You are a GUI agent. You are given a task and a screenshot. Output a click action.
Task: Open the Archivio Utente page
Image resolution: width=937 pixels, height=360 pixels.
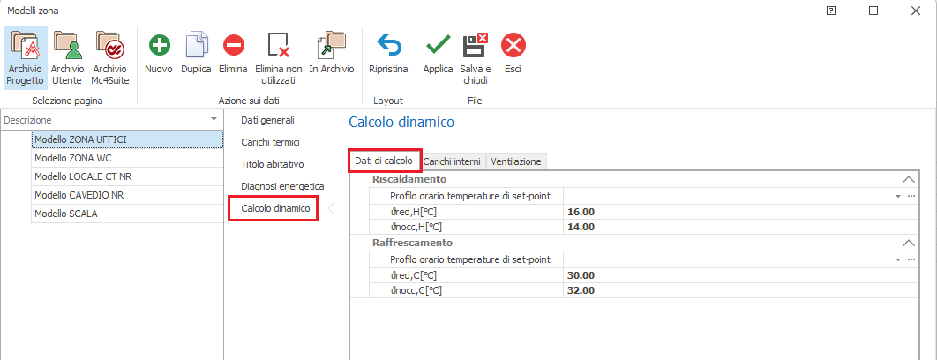coord(67,44)
